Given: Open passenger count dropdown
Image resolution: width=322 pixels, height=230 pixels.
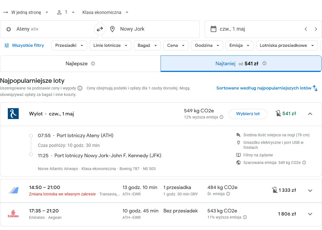Looking at the screenshot, I should click(66, 12).
